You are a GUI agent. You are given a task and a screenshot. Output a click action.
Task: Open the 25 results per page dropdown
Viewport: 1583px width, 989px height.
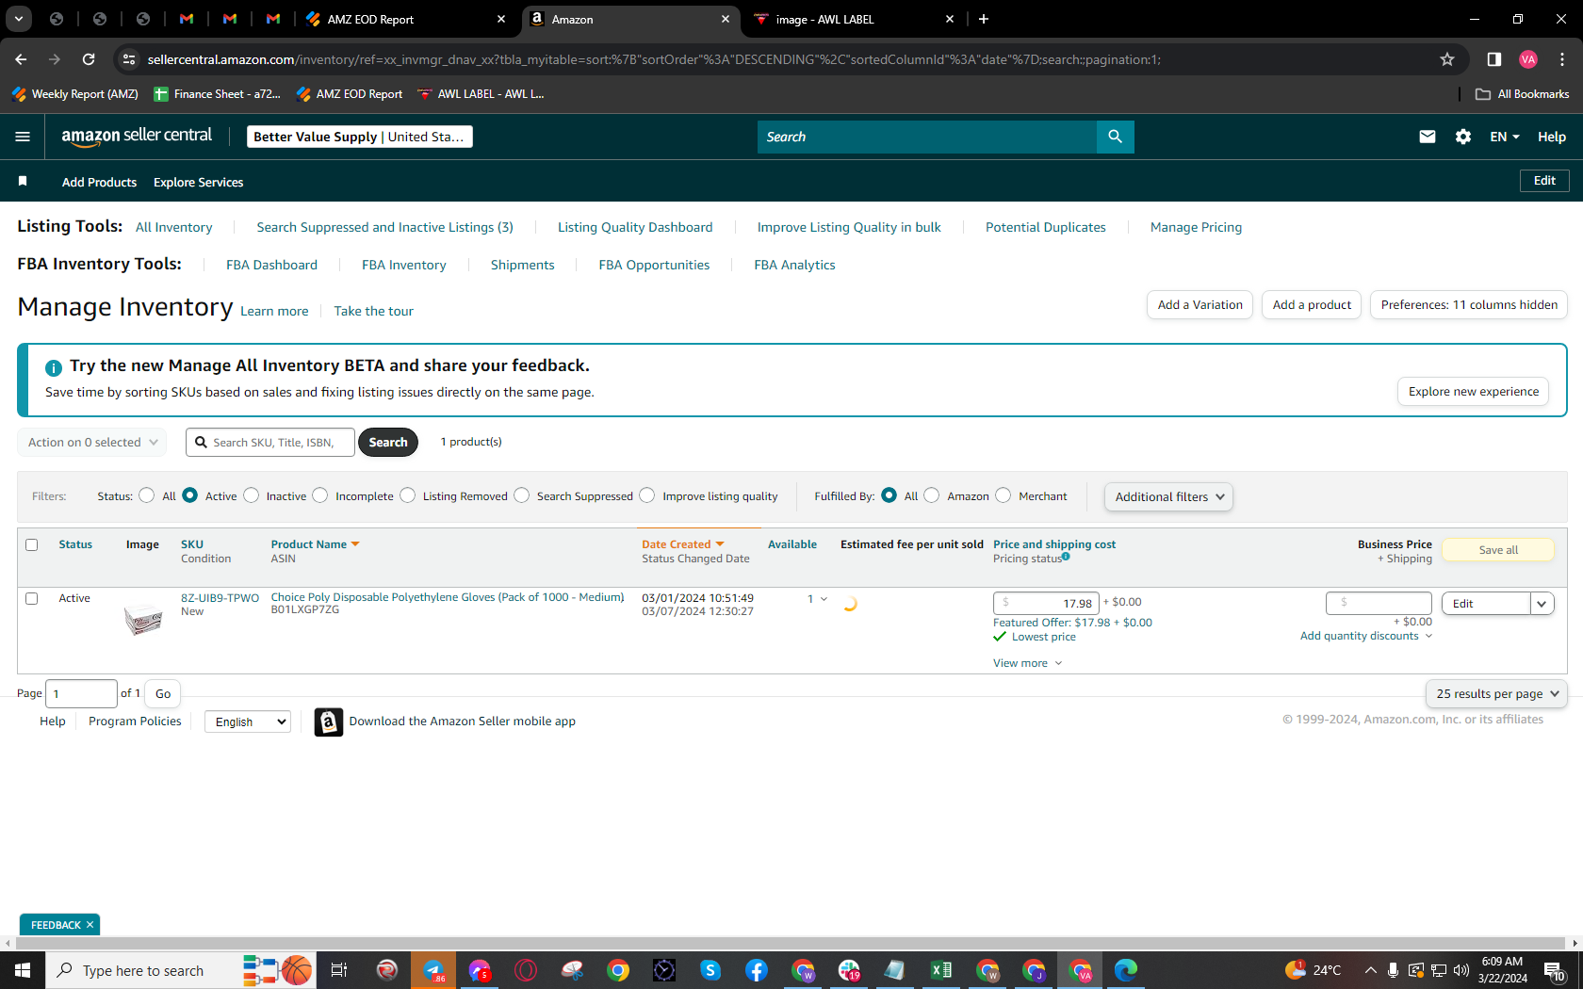point(1496,693)
